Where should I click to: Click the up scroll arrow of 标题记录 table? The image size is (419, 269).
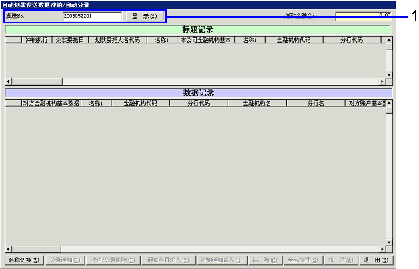click(389, 40)
